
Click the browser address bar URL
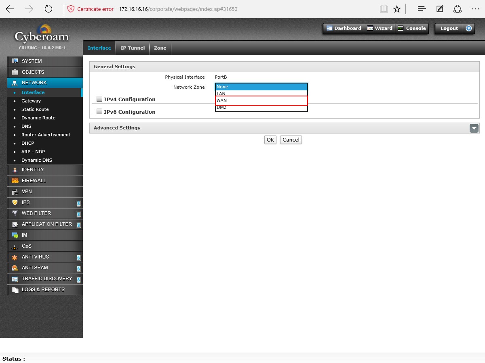point(178,9)
